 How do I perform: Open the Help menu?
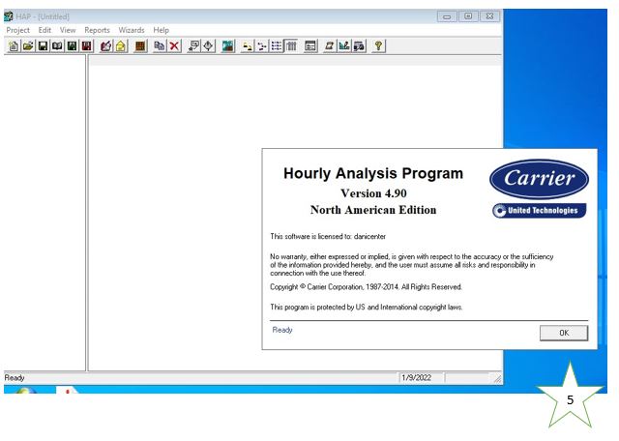(x=161, y=30)
